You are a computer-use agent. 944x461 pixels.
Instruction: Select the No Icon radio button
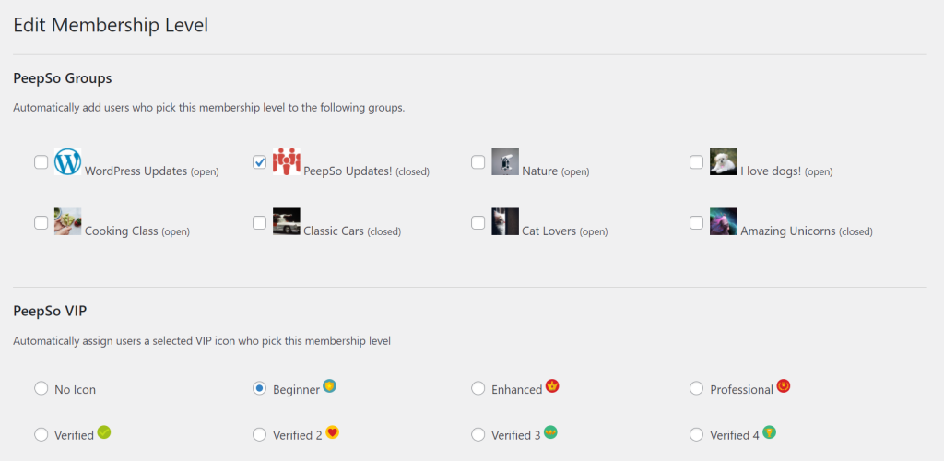click(x=41, y=389)
